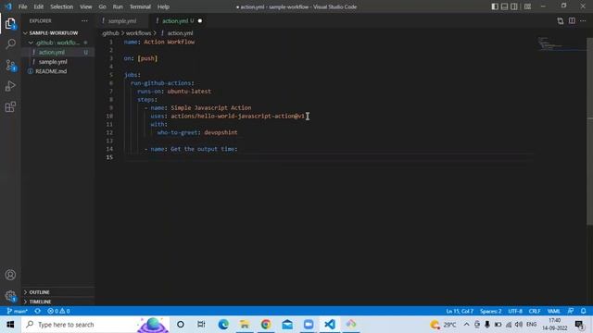Open Zoom from the taskbar
Screen dimensions: 593x333
[309, 325]
